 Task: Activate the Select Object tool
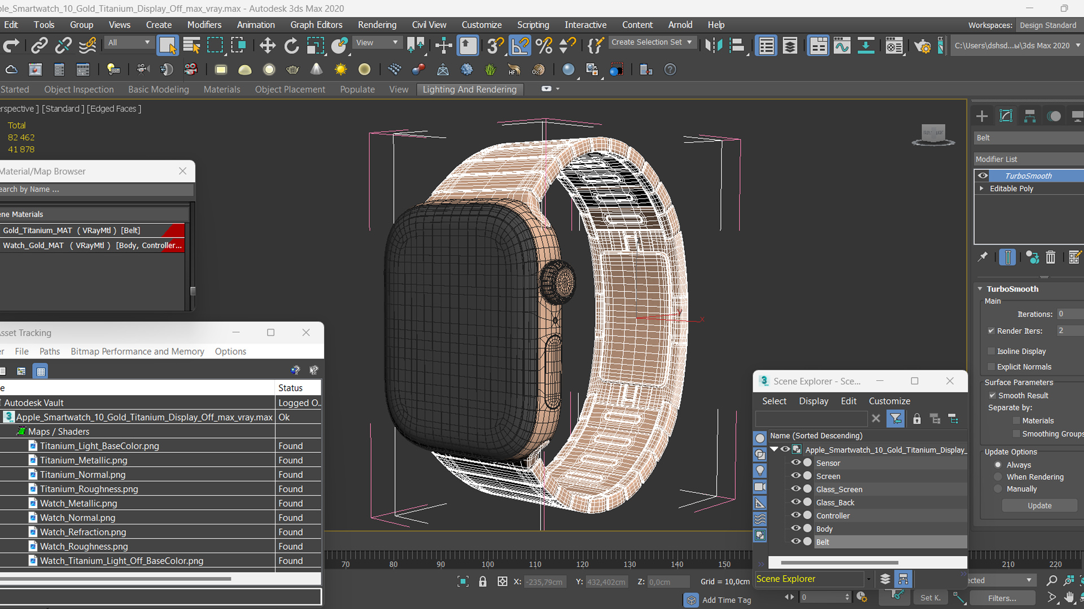point(168,46)
